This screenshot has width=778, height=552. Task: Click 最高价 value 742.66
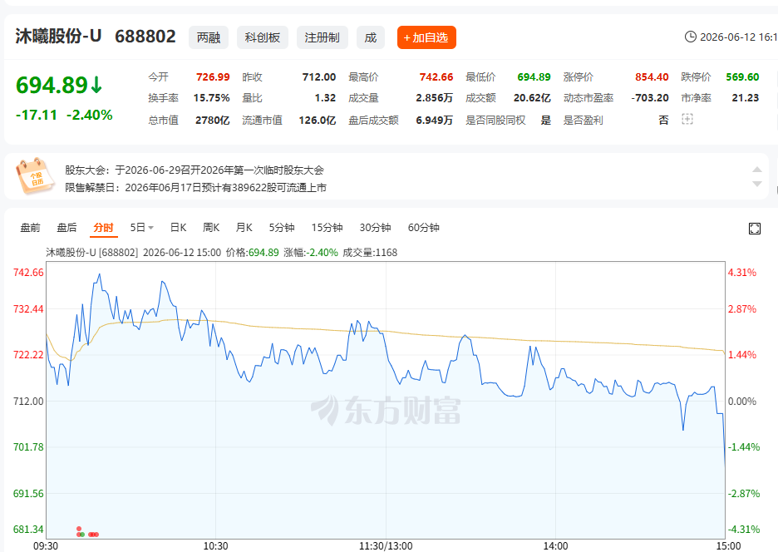coord(436,77)
